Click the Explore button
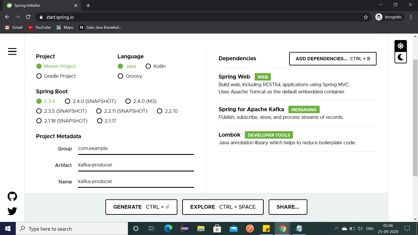 coord(223,207)
